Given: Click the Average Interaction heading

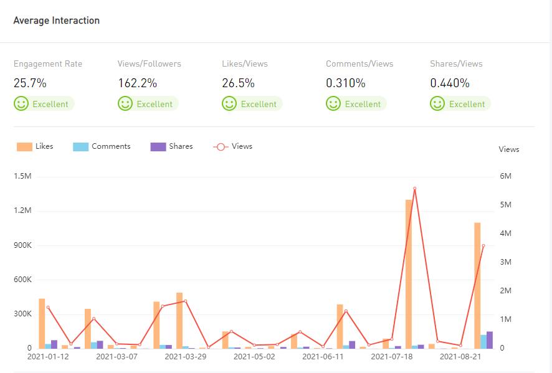Looking at the screenshot, I should [x=57, y=21].
